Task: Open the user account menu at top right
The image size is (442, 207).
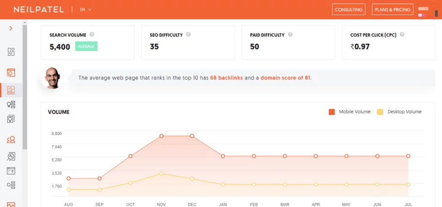Action: click(428, 10)
